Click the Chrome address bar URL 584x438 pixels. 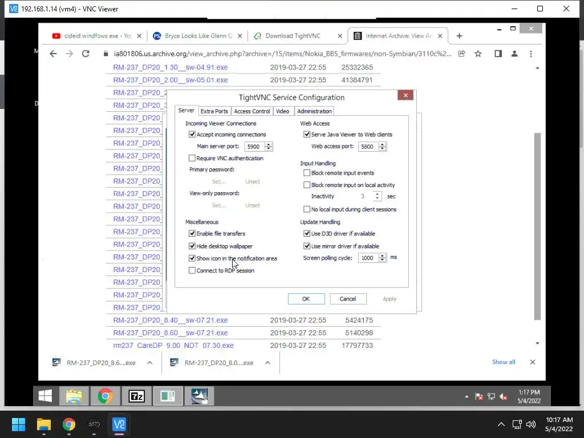point(282,54)
